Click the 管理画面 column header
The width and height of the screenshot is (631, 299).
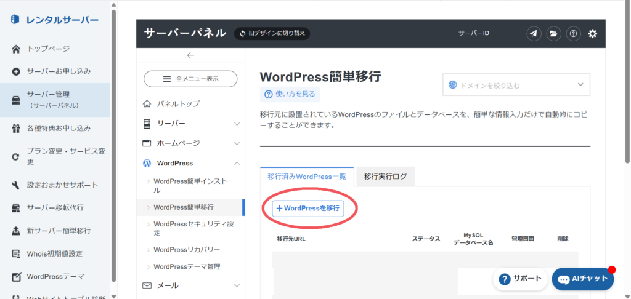point(523,239)
